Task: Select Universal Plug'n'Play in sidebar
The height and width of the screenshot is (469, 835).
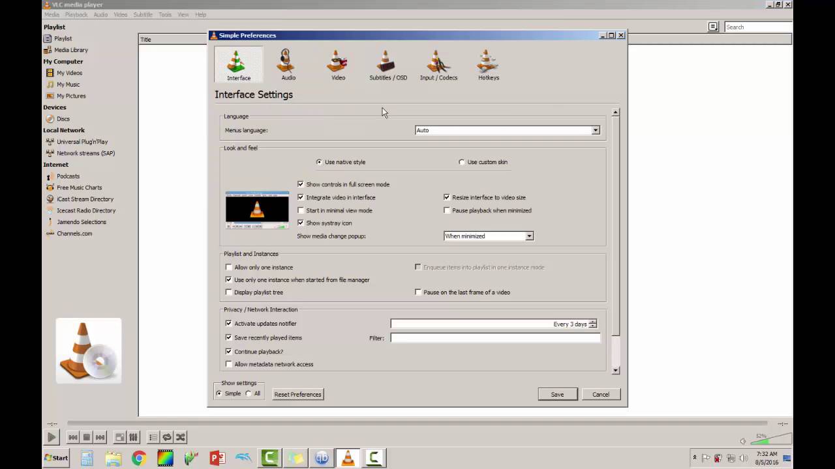Action: [82, 141]
